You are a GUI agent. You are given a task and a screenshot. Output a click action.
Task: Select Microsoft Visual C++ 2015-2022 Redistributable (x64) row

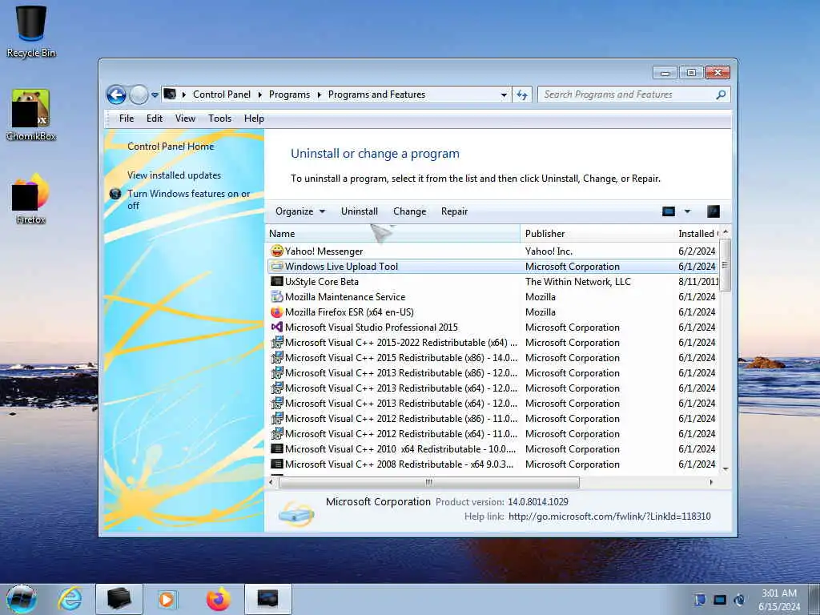pyautogui.click(x=492, y=343)
